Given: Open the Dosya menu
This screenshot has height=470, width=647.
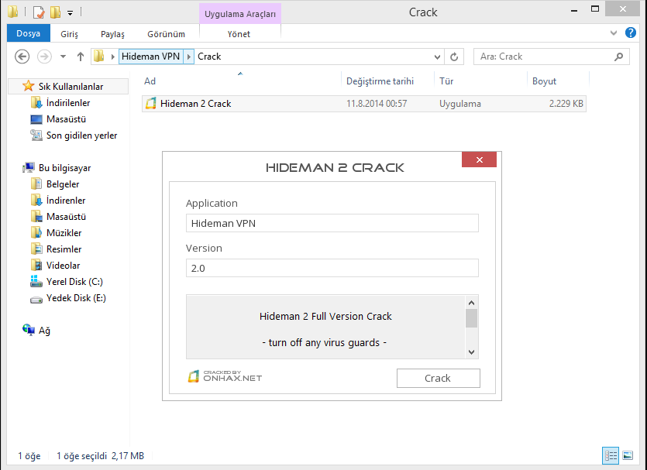Looking at the screenshot, I should (29, 33).
